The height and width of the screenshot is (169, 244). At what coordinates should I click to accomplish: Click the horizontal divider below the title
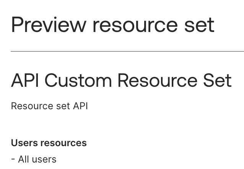click(x=127, y=51)
